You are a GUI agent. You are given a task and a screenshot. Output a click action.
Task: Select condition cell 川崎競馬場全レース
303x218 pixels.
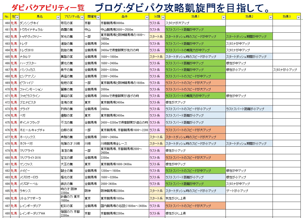(x=124, y=143)
